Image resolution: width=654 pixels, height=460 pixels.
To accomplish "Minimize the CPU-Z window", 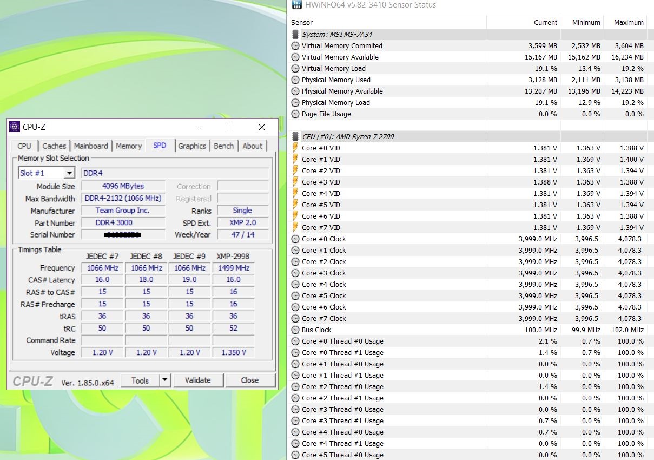I will click(x=199, y=127).
